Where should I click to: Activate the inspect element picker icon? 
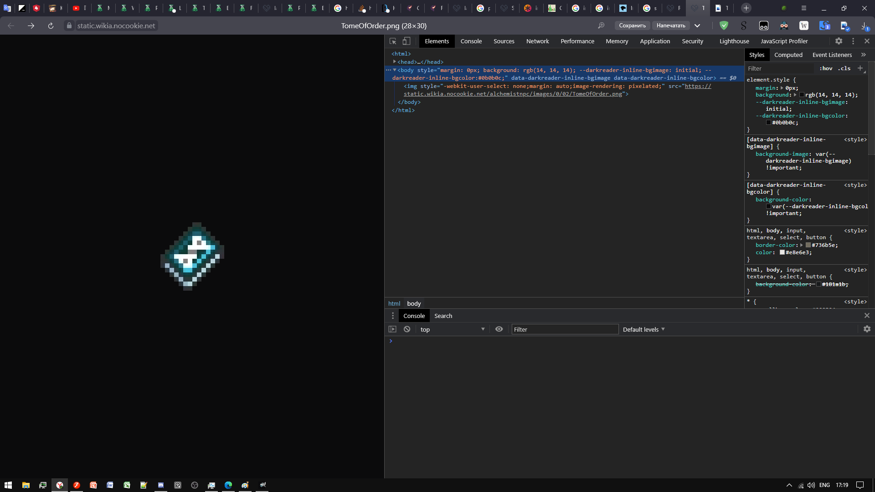pyautogui.click(x=392, y=41)
